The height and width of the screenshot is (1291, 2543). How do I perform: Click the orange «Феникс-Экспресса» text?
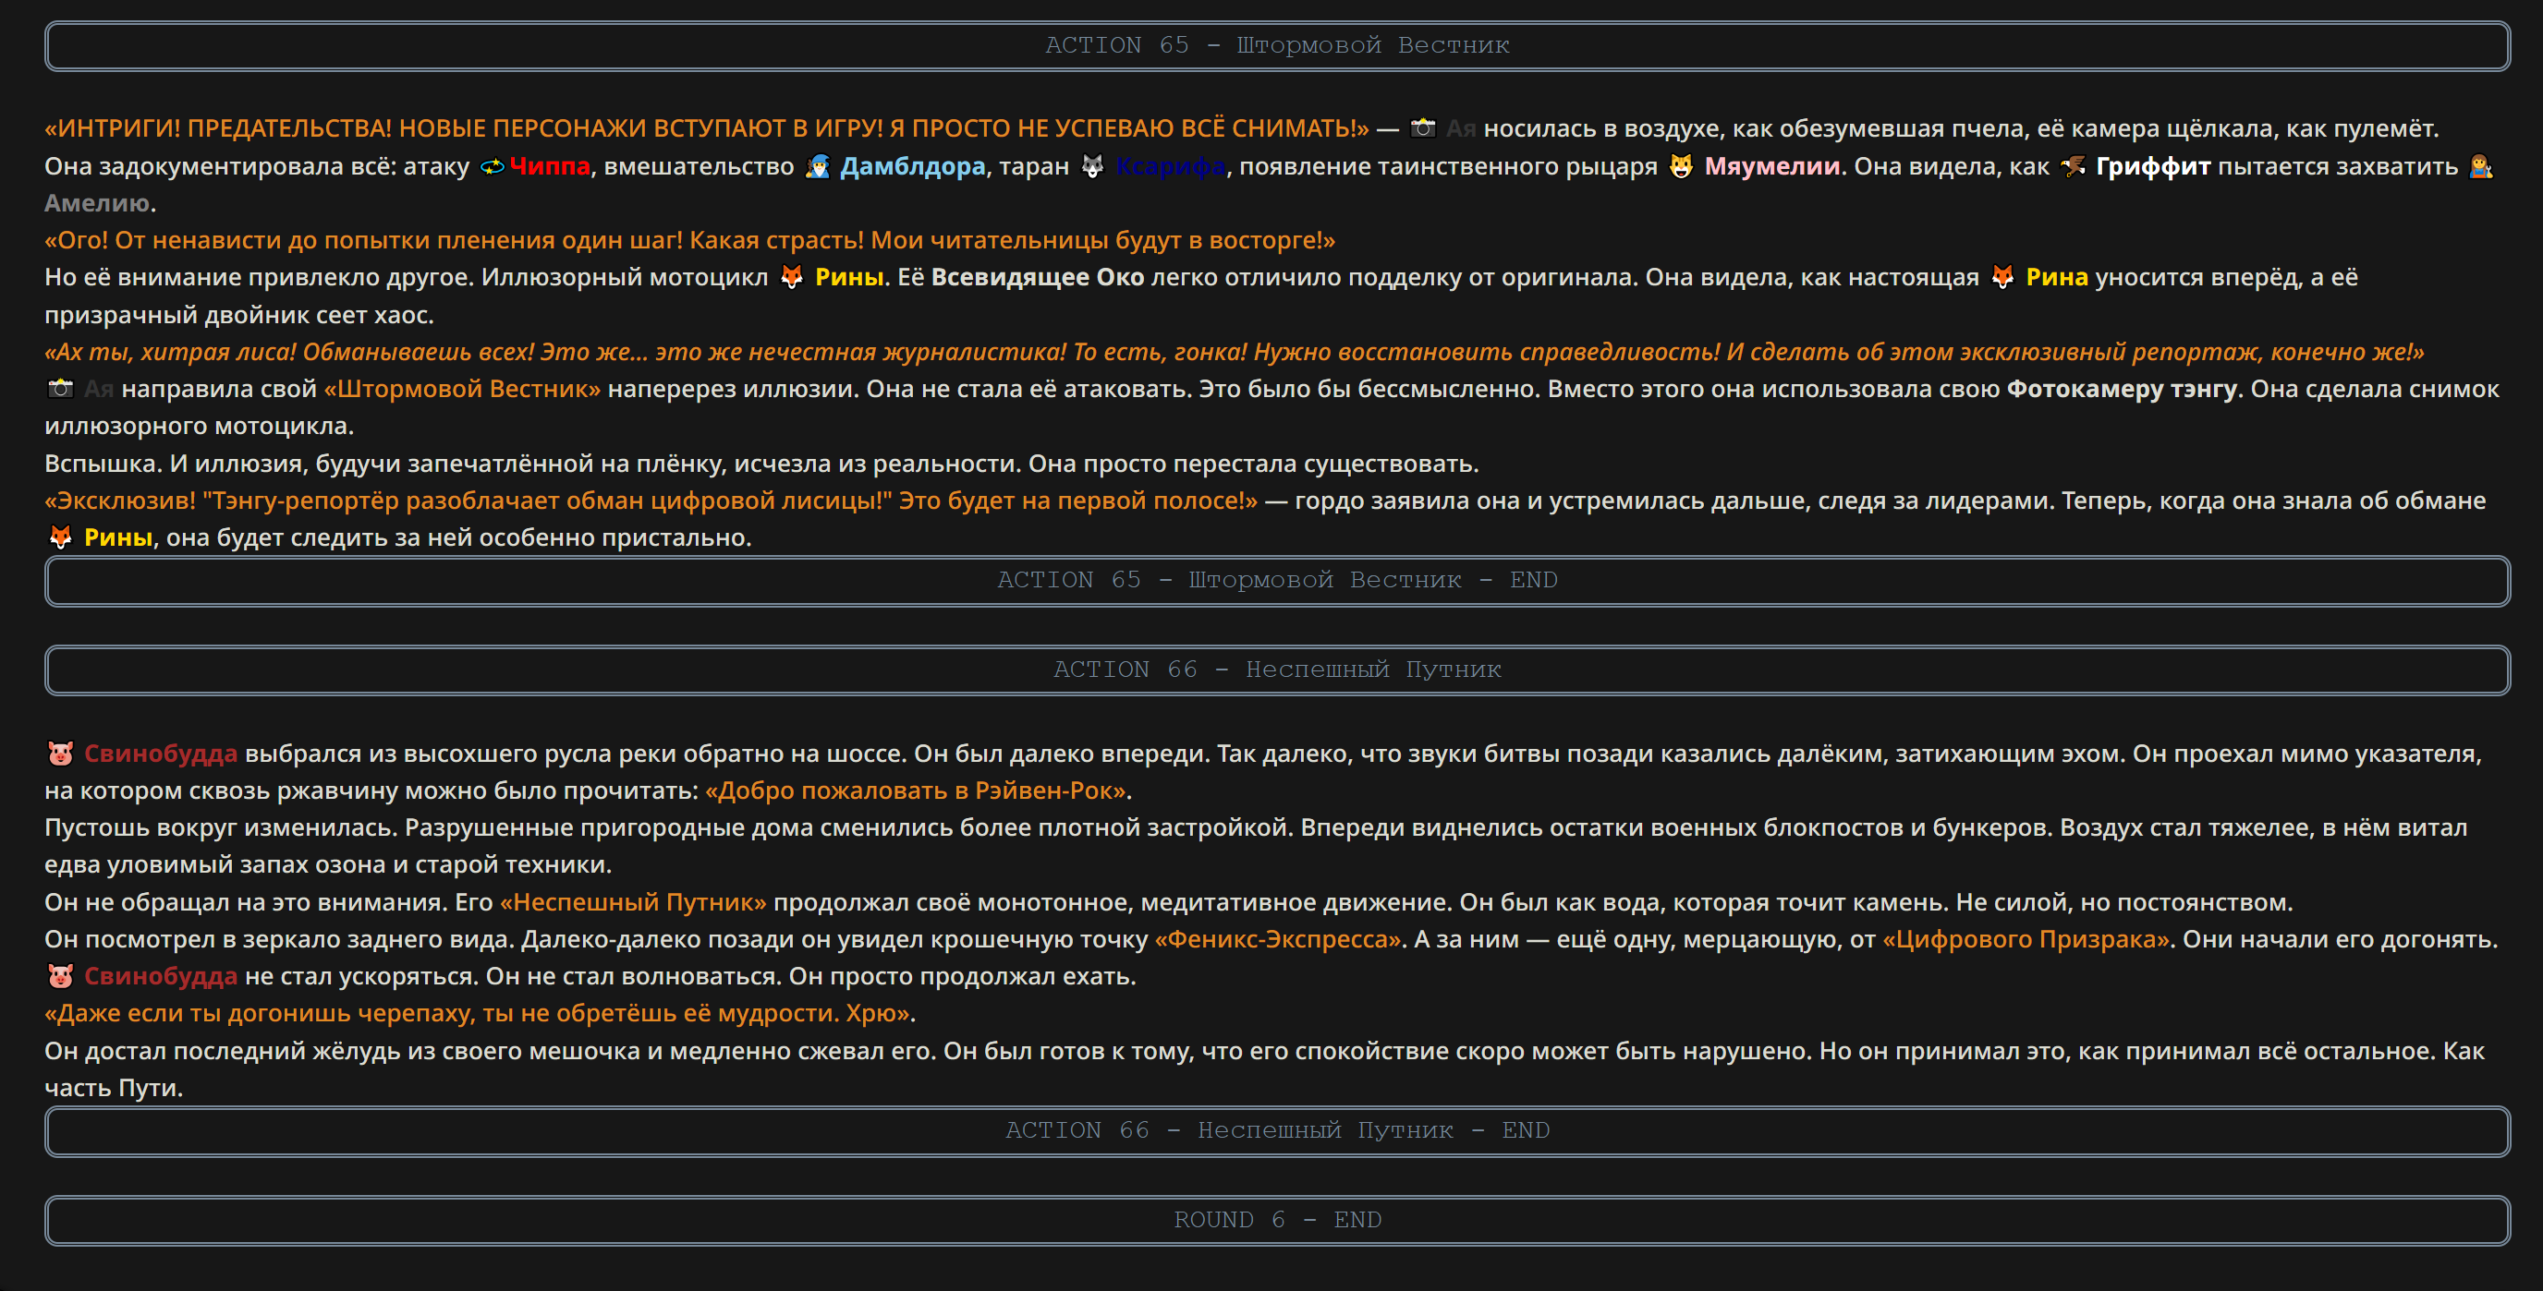pos(1277,940)
